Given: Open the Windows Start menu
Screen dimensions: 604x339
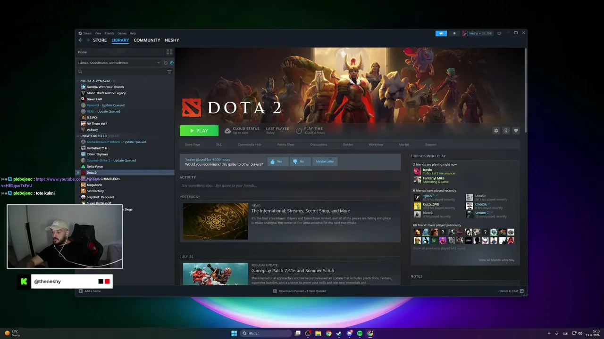Looking at the screenshot, I should pos(234,333).
